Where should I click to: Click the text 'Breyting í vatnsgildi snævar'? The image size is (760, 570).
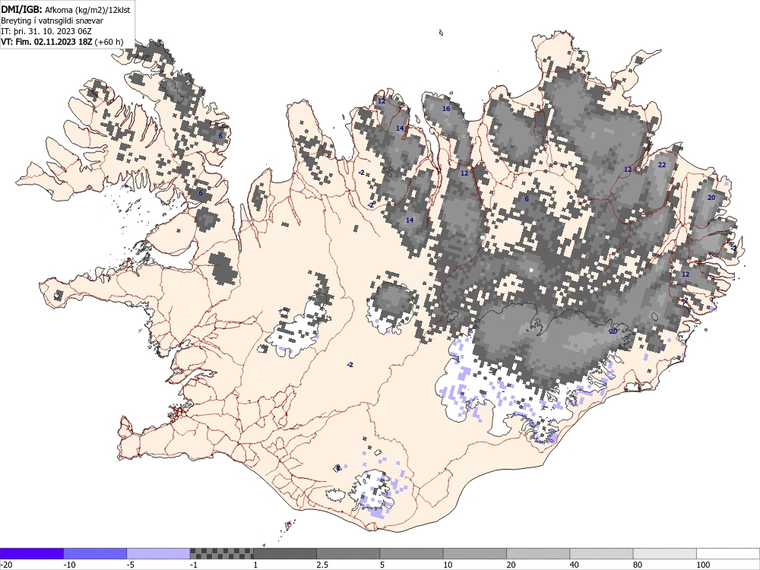[52, 21]
